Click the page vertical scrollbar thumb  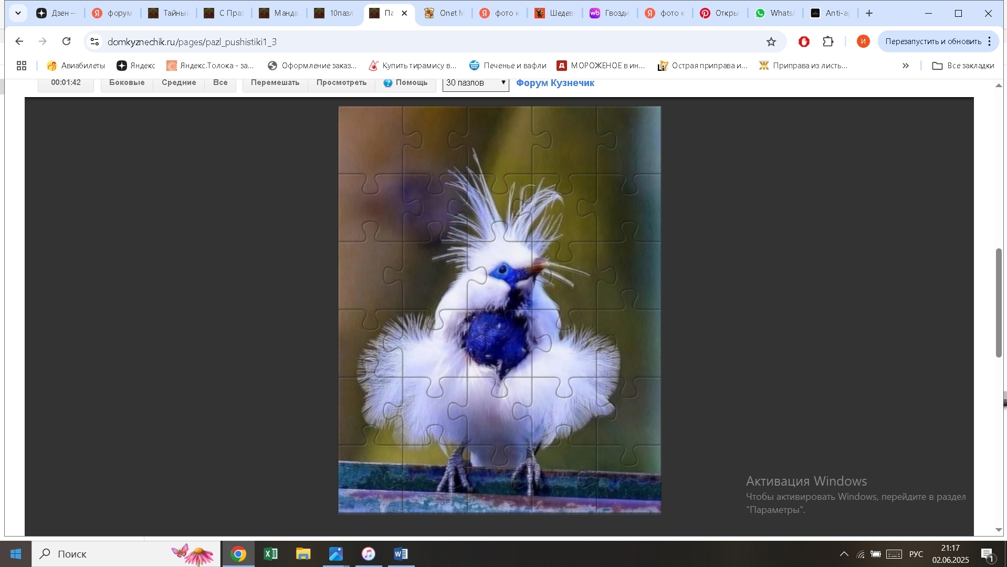(999, 302)
